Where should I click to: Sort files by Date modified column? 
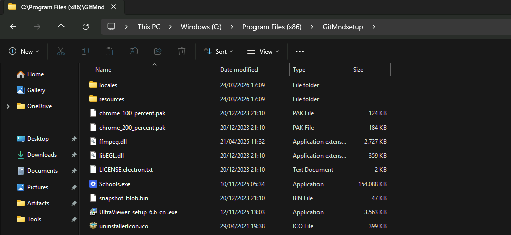pos(239,70)
